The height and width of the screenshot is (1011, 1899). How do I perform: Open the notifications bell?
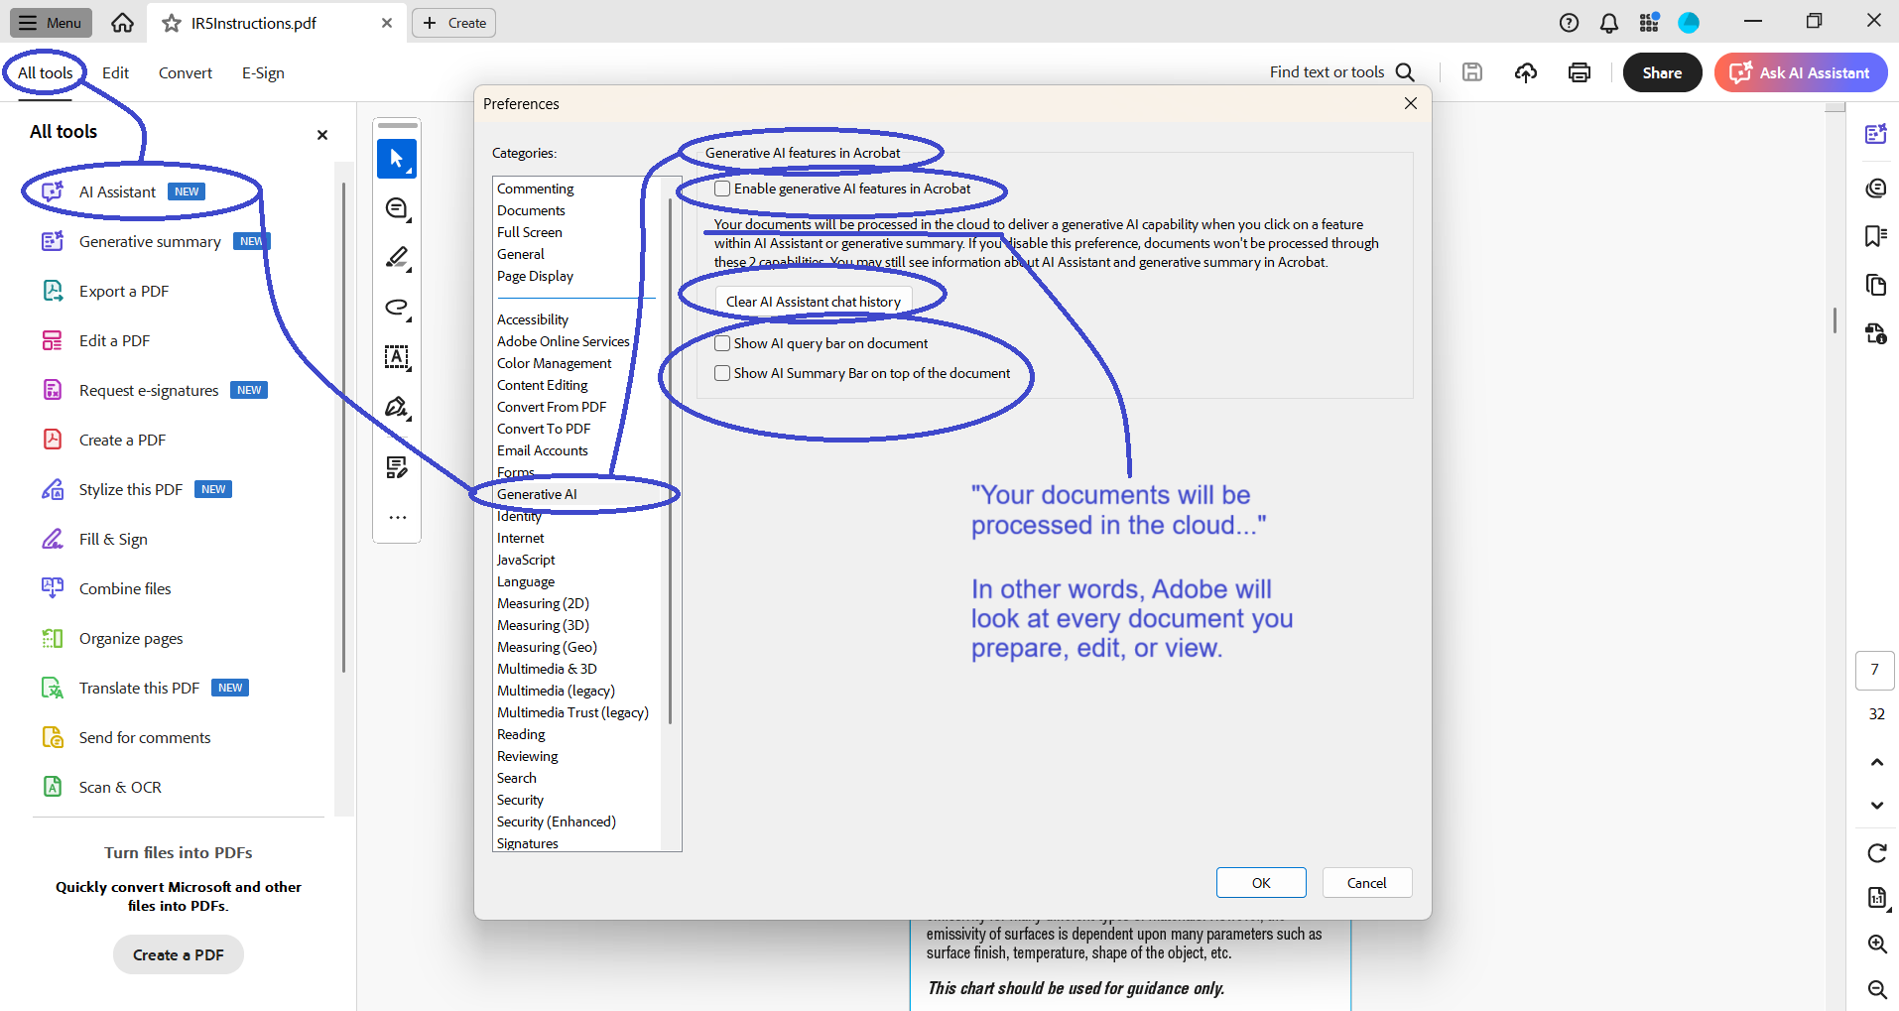[x=1609, y=23]
